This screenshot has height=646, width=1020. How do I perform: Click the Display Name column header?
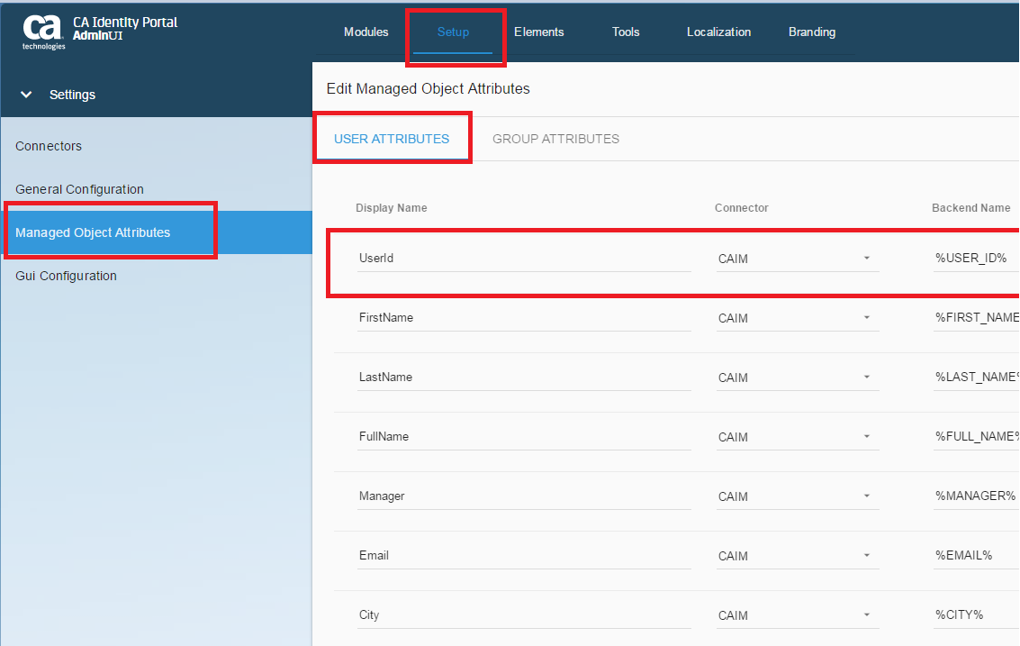pos(391,208)
